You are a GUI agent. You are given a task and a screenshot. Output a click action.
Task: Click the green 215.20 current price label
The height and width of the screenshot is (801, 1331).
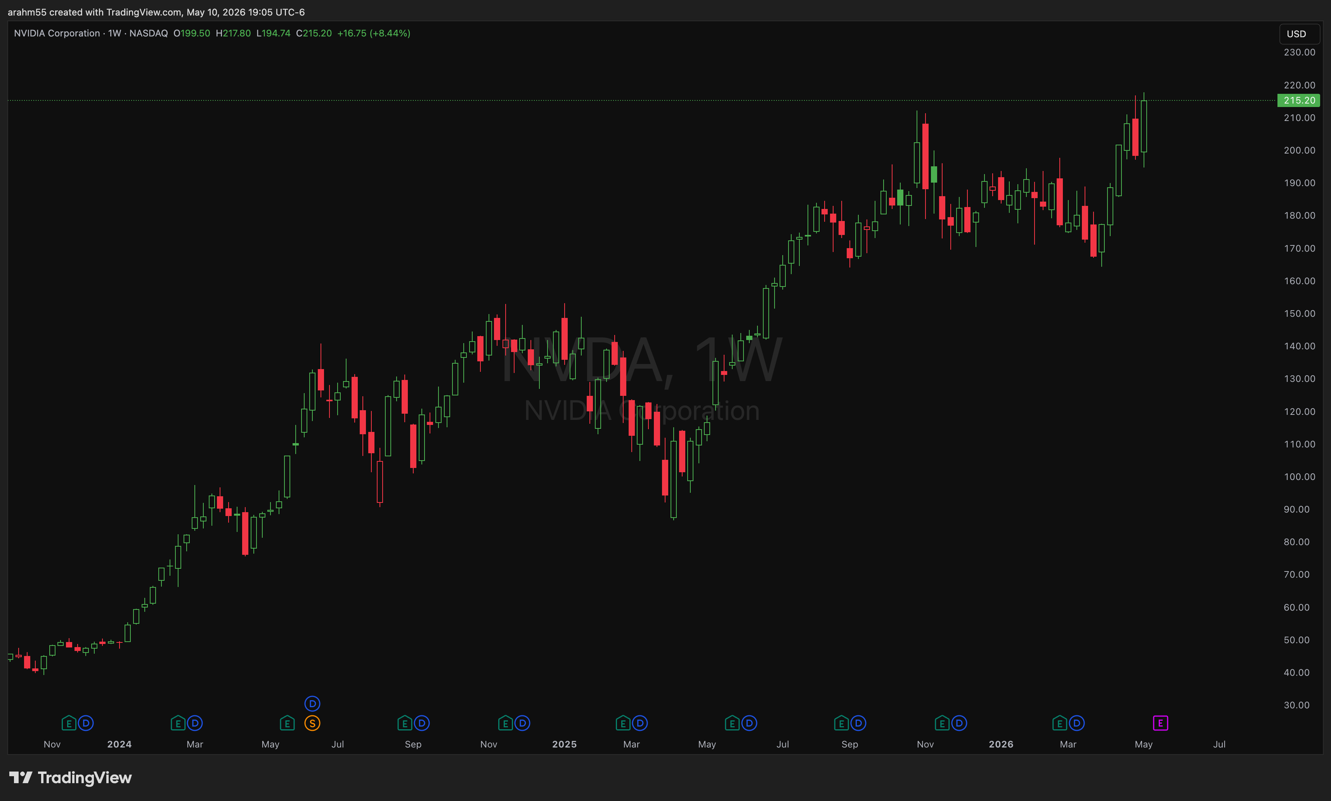[x=1299, y=100]
